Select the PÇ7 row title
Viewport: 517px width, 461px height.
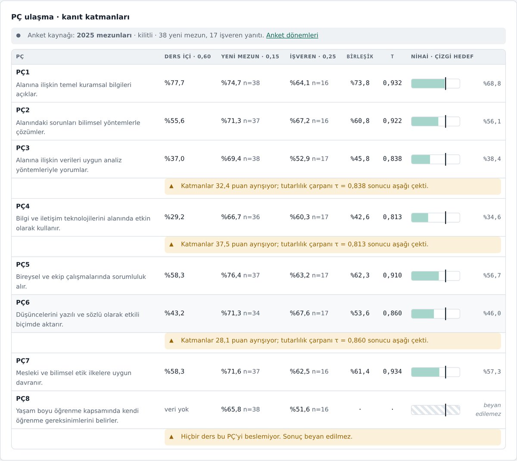coord(23,361)
